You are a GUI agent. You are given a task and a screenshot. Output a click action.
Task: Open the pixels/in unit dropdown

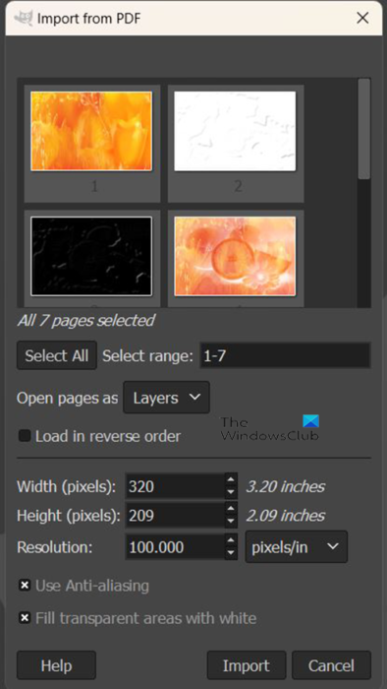(x=297, y=546)
